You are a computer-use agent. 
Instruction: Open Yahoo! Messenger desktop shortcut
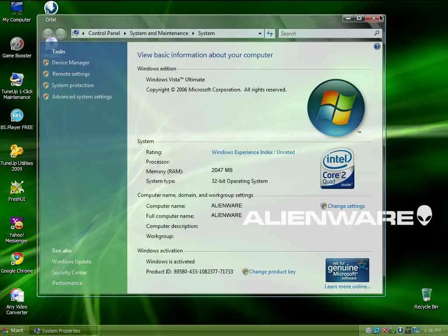17,230
